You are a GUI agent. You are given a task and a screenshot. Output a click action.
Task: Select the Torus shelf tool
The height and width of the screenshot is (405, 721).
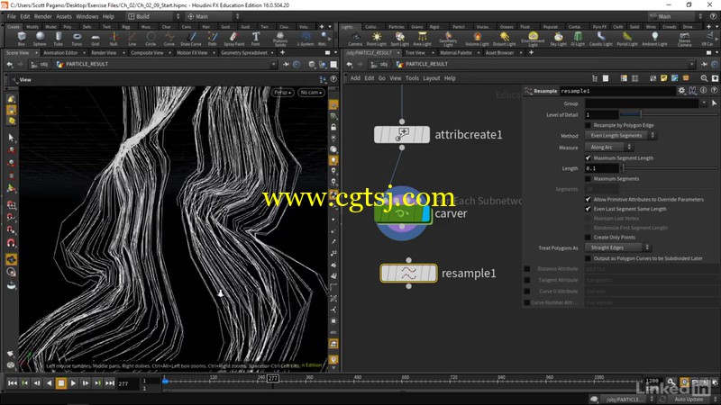point(77,39)
